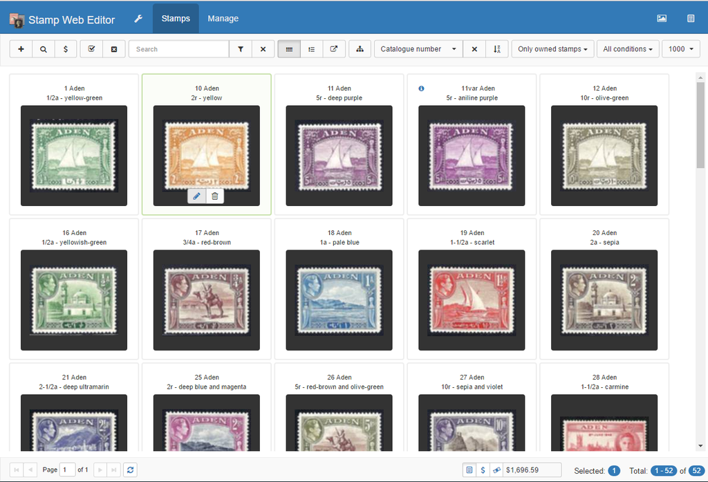708x482 pixels.
Task: Select the add new stamp plus icon
Action: (20, 49)
